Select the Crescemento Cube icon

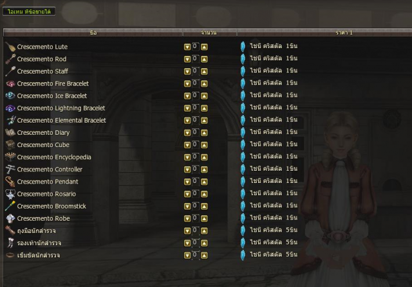[10, 144]
